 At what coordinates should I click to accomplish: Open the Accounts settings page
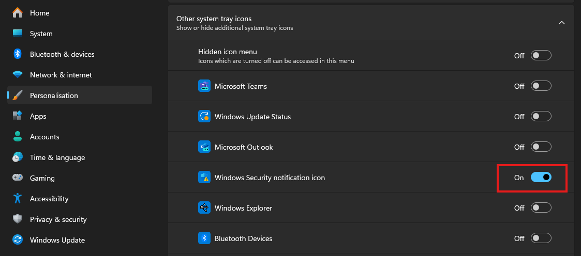pyautogui.click(x=44, y=137)
